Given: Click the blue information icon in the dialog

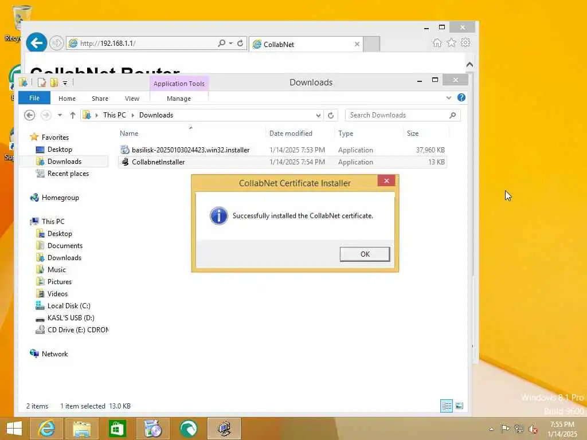Looking at the screenshot, I should pos(218,216).
